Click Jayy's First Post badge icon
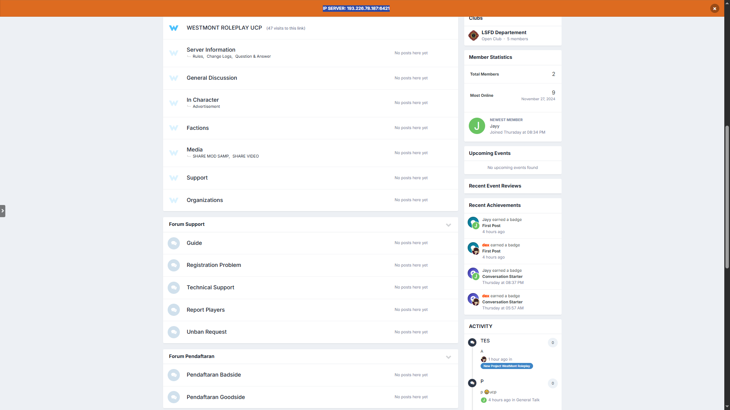The height and width of the screenshot is (410, 730). (473, 222)
